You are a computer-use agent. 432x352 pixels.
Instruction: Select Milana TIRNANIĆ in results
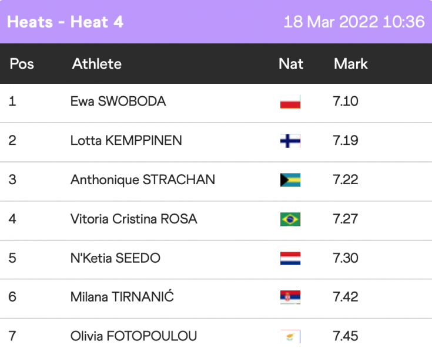tap(122, 297)
